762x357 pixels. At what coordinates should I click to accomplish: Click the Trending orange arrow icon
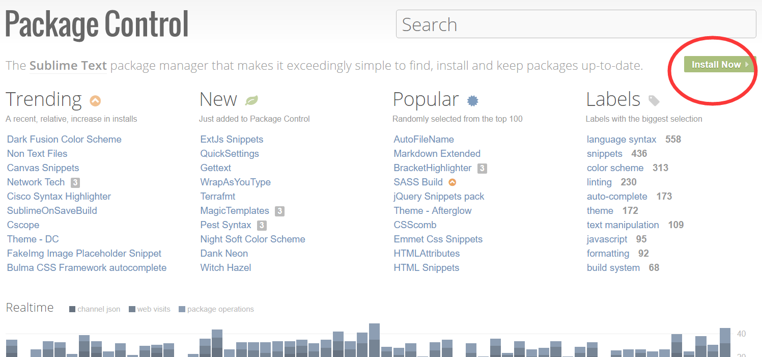click(95, 101)
